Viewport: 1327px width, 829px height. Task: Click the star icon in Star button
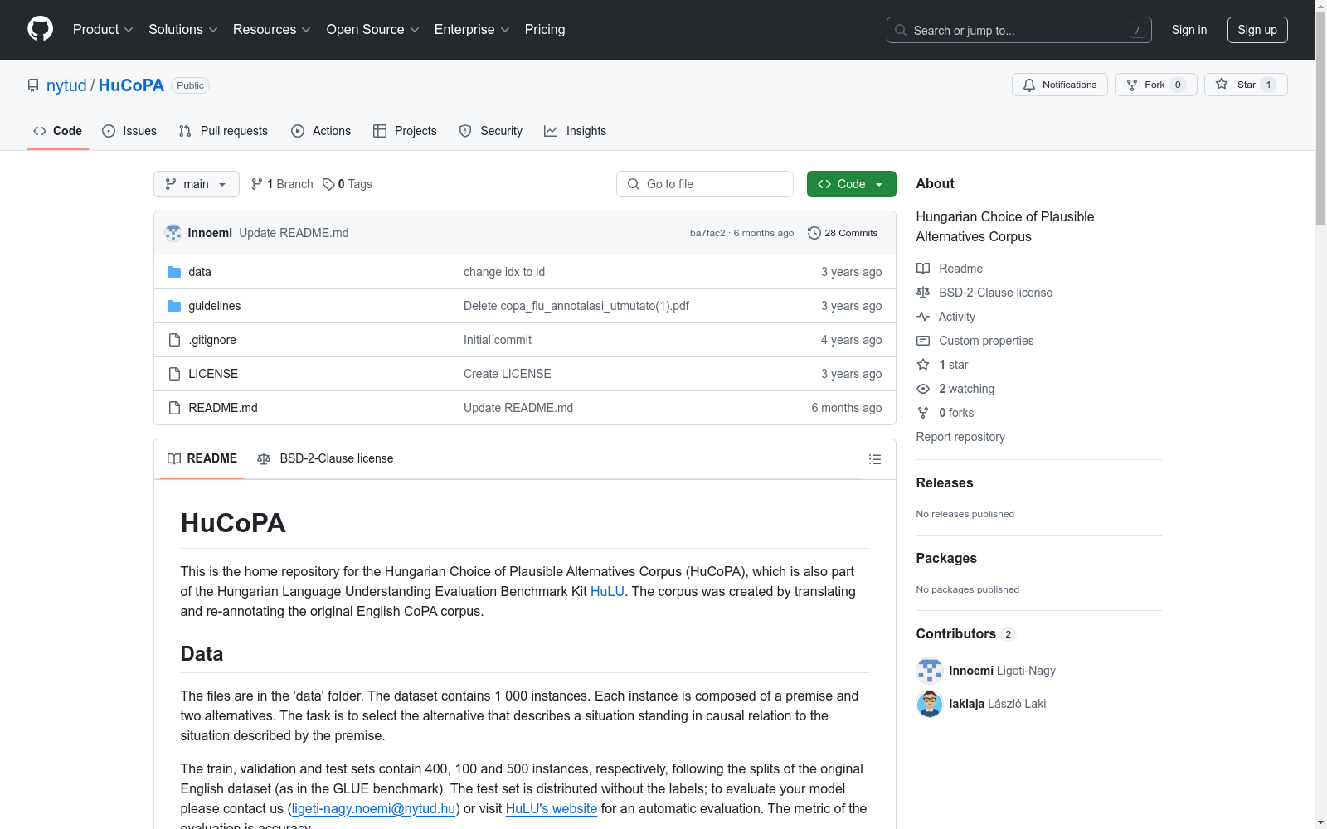pyautogui.click(x=1222, y=84)
